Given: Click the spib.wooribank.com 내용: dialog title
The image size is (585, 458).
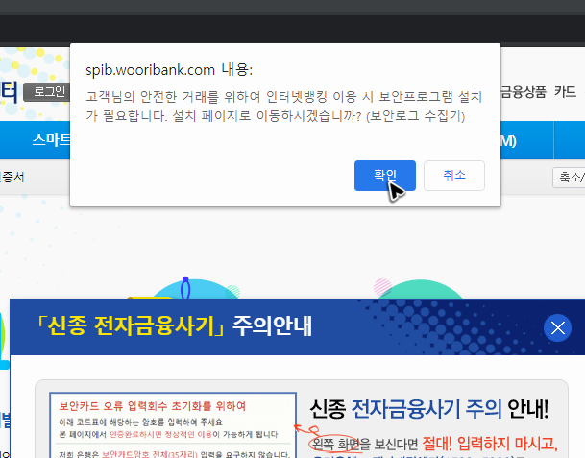Looking at the screenshot, I should click(169, 70).
